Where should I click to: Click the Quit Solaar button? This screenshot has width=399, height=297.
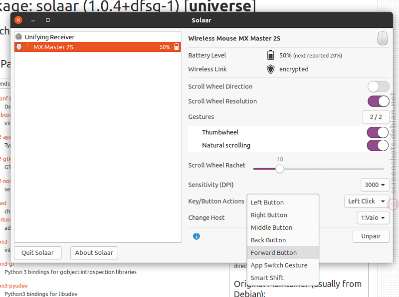(38, 253)
